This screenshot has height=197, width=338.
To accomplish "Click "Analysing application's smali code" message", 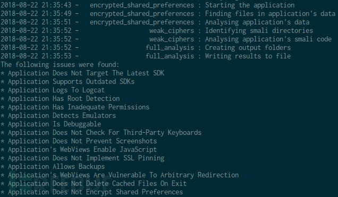I will [x=268, y=39].
